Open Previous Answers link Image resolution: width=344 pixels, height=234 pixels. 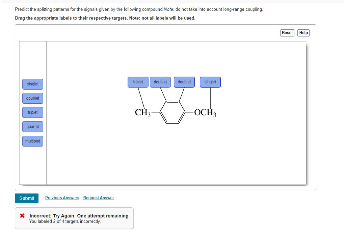click(62, 198)
